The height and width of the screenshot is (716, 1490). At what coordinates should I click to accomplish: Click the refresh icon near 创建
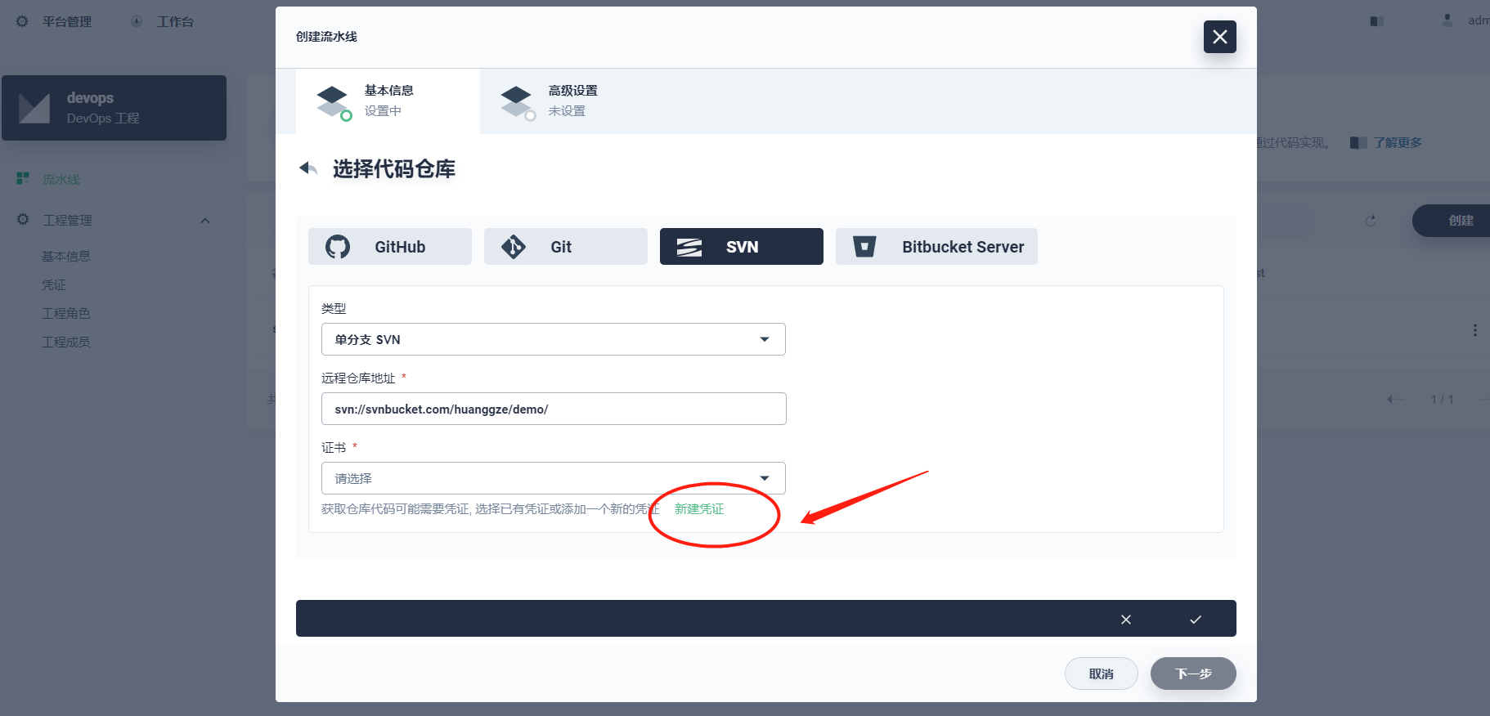pyautogui.click(x=1371, y=221)
